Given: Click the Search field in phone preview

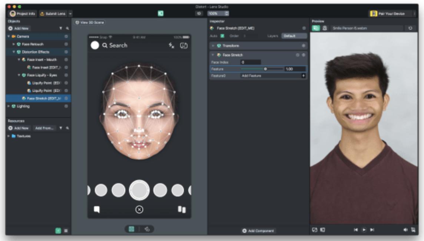Looking at the screenshot, I should 115,45.
